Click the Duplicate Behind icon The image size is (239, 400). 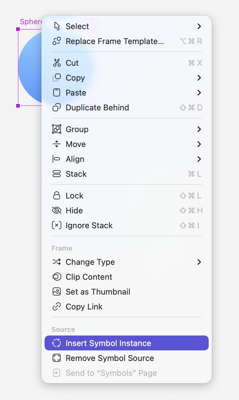57,108
